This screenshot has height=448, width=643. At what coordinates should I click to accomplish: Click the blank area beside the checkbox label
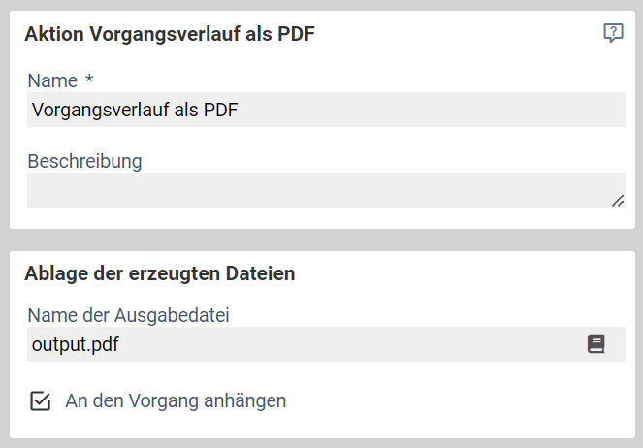click(451, 400)
